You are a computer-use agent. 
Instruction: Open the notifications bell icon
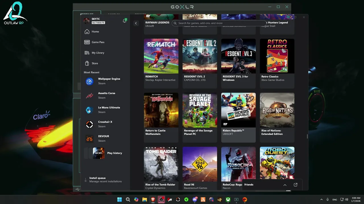tap(125, 21)
